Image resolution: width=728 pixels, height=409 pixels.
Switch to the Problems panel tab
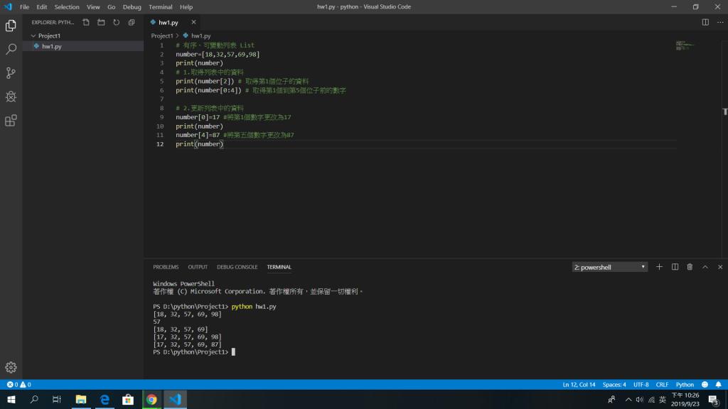tap(166, 267)
